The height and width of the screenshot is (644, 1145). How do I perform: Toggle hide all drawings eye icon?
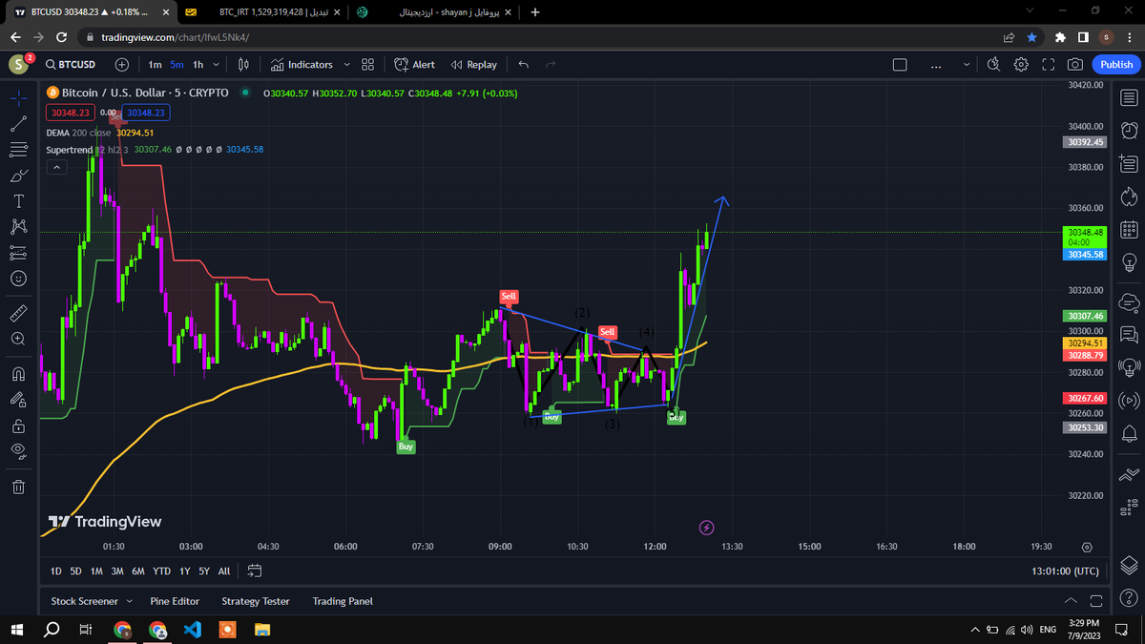pos(18,450)
